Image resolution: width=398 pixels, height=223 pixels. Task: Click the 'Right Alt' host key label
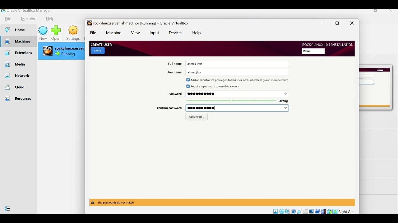[x=345, y=212]
